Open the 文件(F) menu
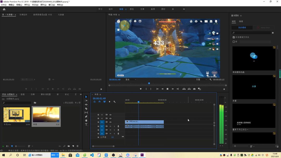The height and width of the screenshot is (158, 281). coord(4,5)
